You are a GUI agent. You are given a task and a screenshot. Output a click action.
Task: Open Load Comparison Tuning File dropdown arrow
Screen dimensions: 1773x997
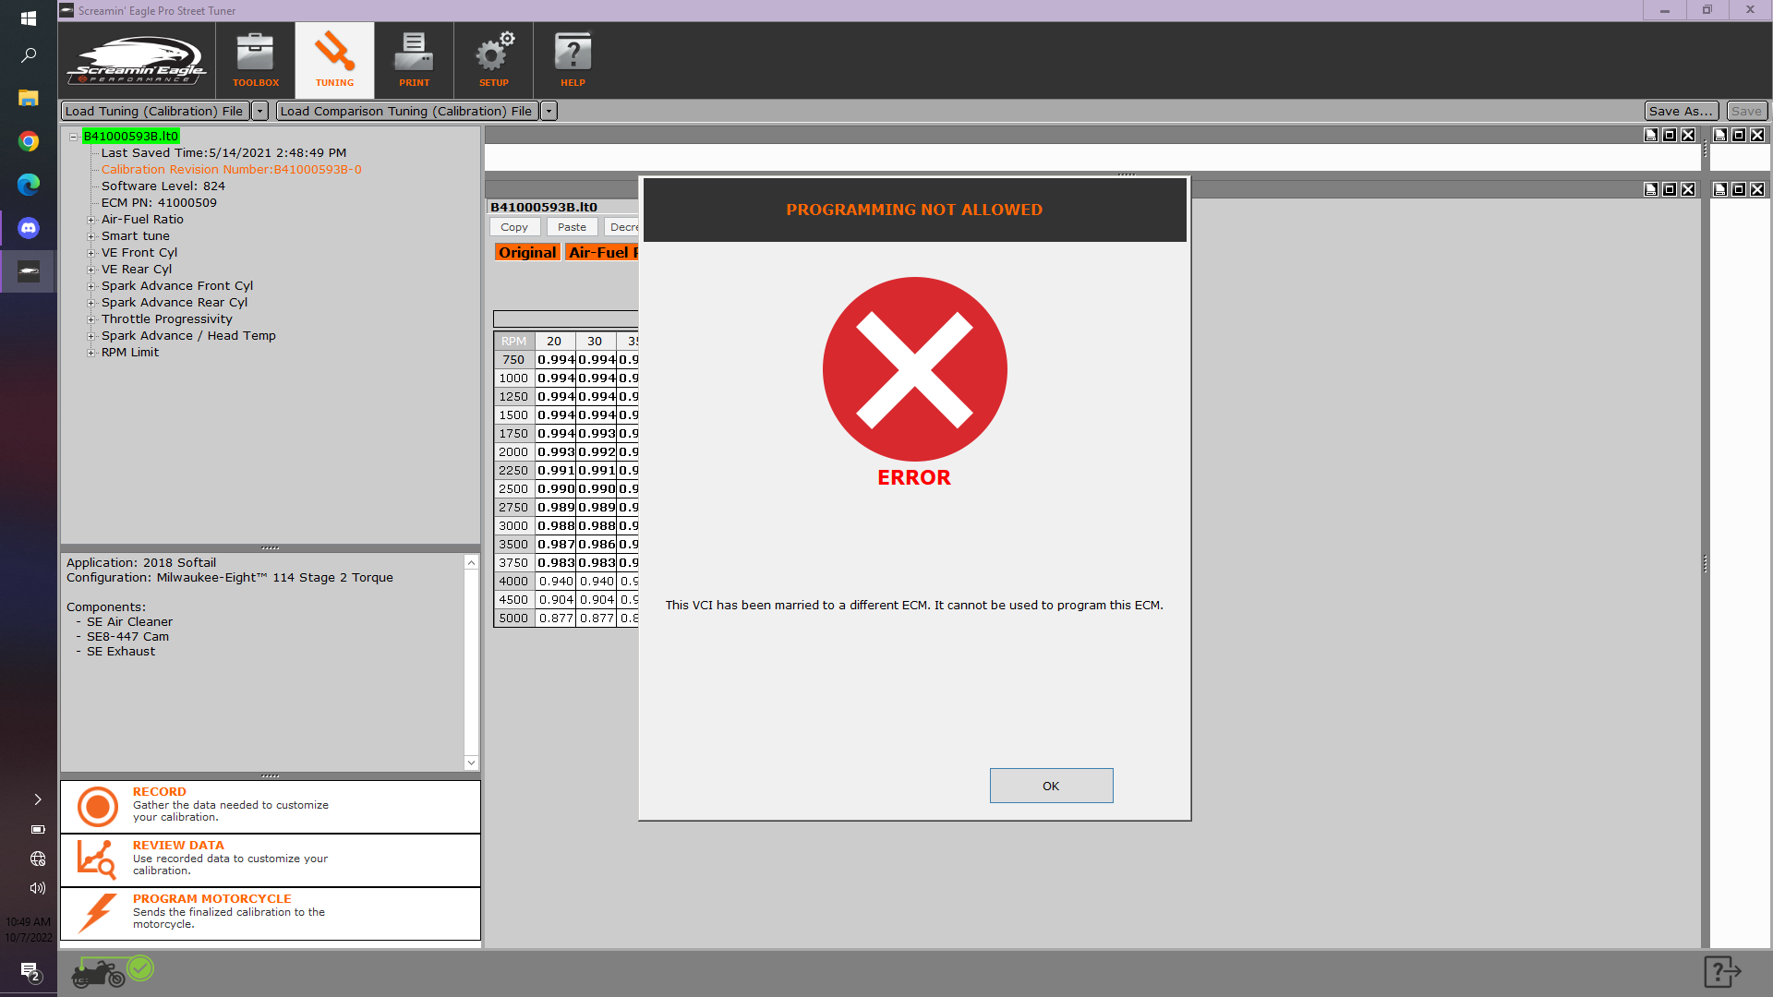click(549, 112)
